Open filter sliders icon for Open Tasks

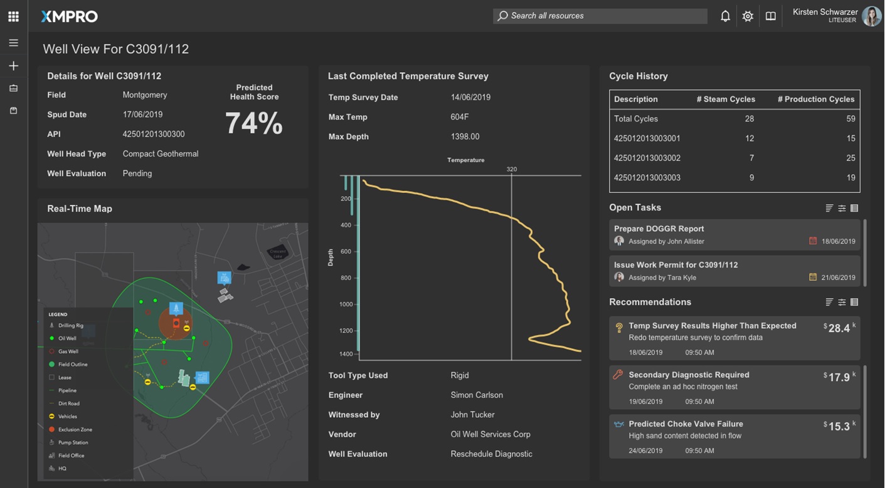point(842,208)
